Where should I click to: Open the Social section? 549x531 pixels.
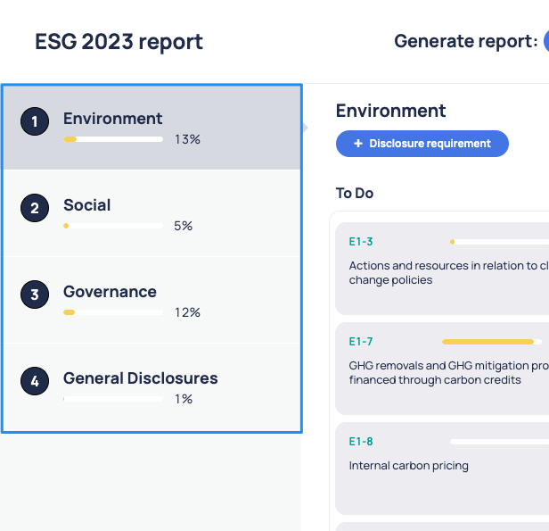tap(152, 213)
